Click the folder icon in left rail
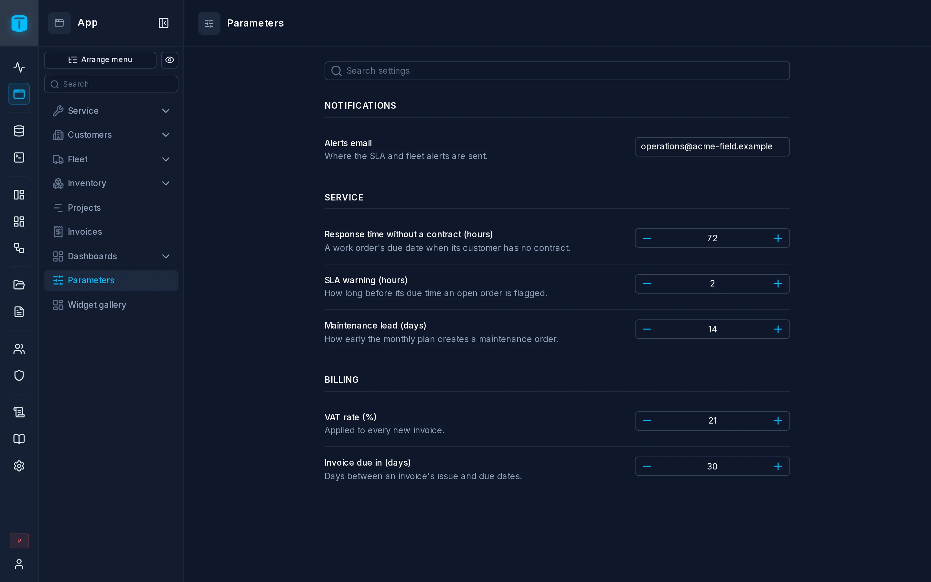The height and width of the screenshot is (582, 931). tap(19, 285)
